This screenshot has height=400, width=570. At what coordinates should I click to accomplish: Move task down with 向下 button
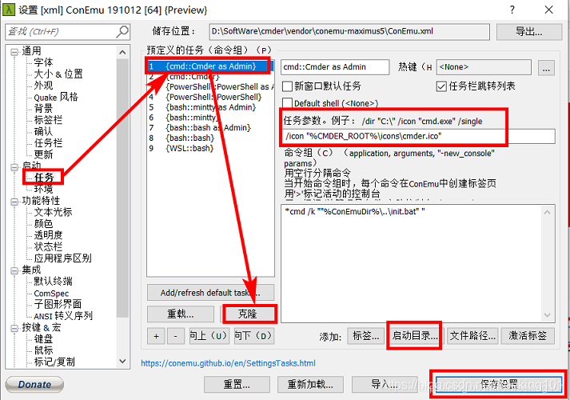(253, 336)
